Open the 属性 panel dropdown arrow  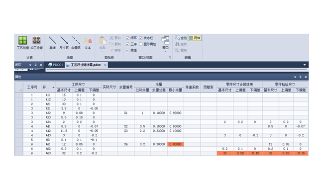click(295, 77)
